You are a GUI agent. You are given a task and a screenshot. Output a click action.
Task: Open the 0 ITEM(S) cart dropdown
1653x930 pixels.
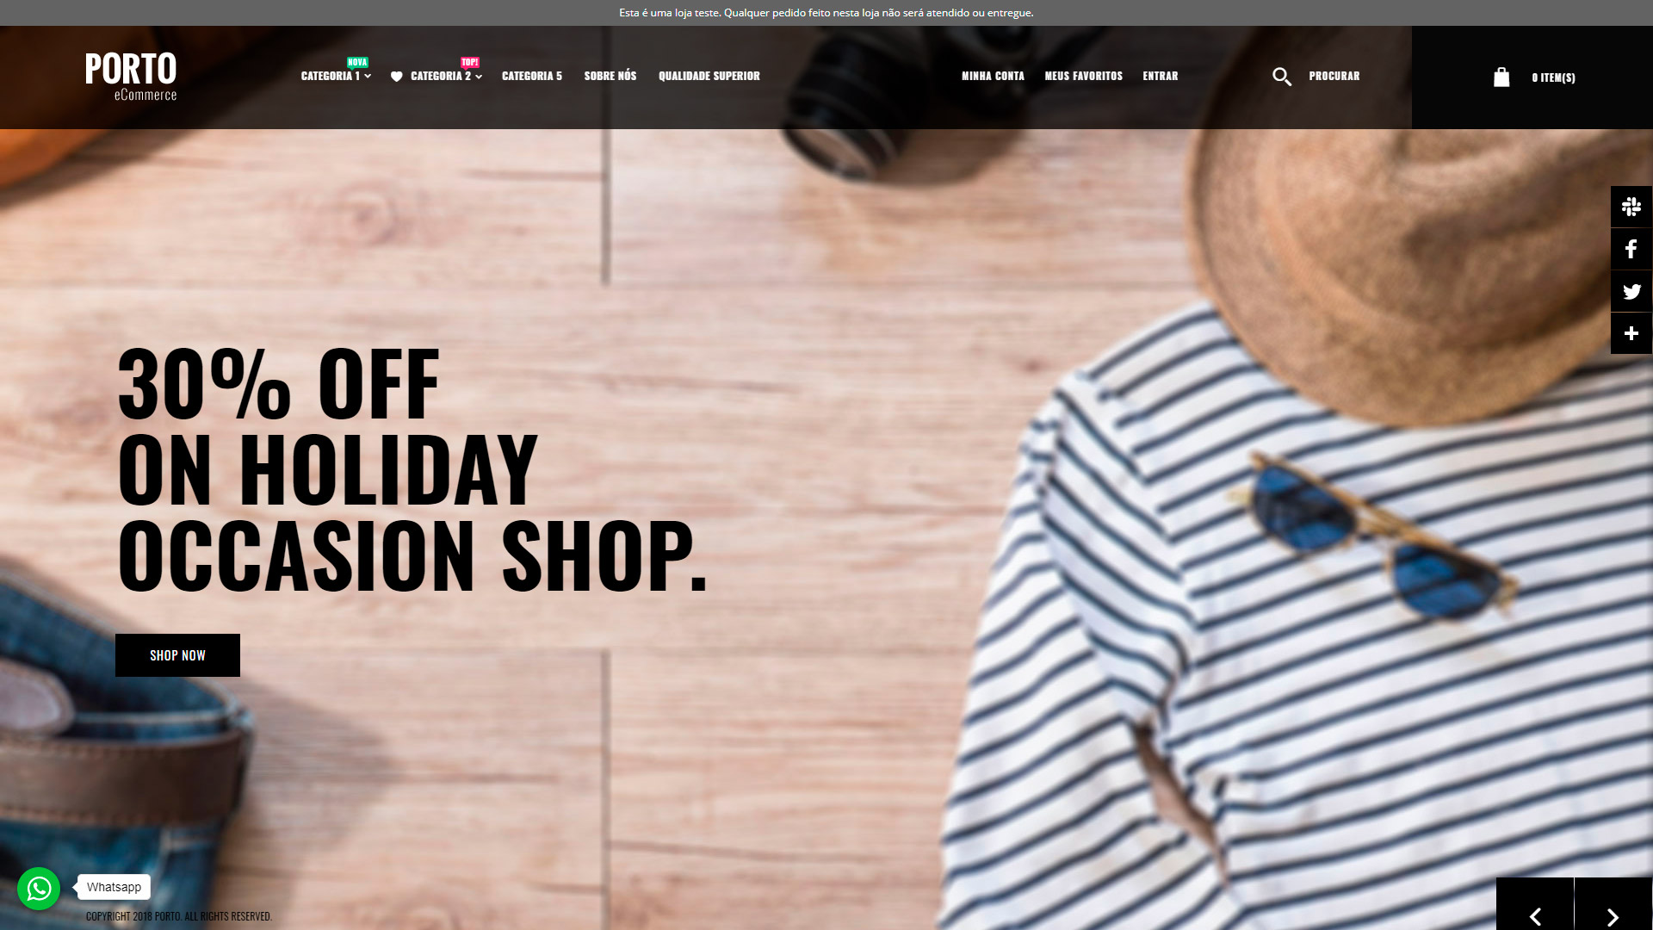(1553, 77)
